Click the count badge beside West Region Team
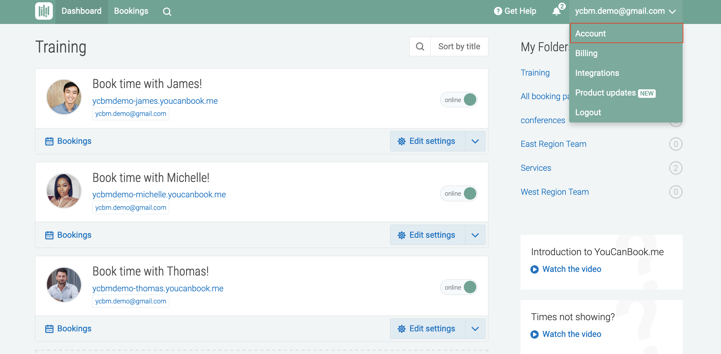 point(676,192)
